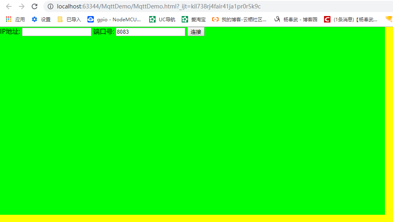Viewport: 393px width, 222px height.
Task: Open the gpio - NodeMCU bookmark
Action: [114, 19]
